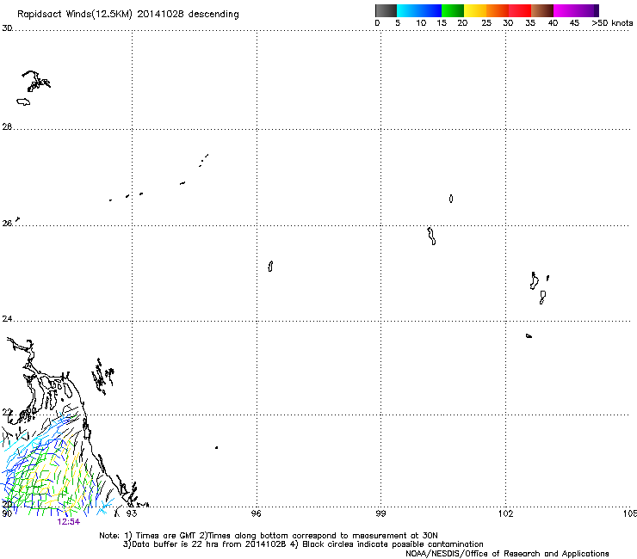Viewport: 637px width, 559px height.
Task: Click the longitude label 99
Action: (380, 513)
